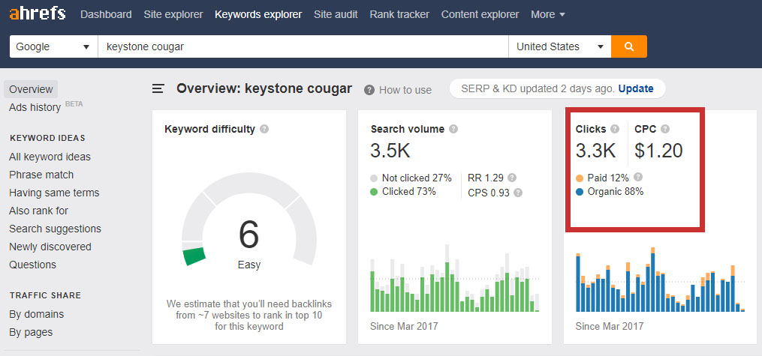The image size is (762, 356).
Task: Click the Paid 12% help icon
Action: tap(638, 177)
